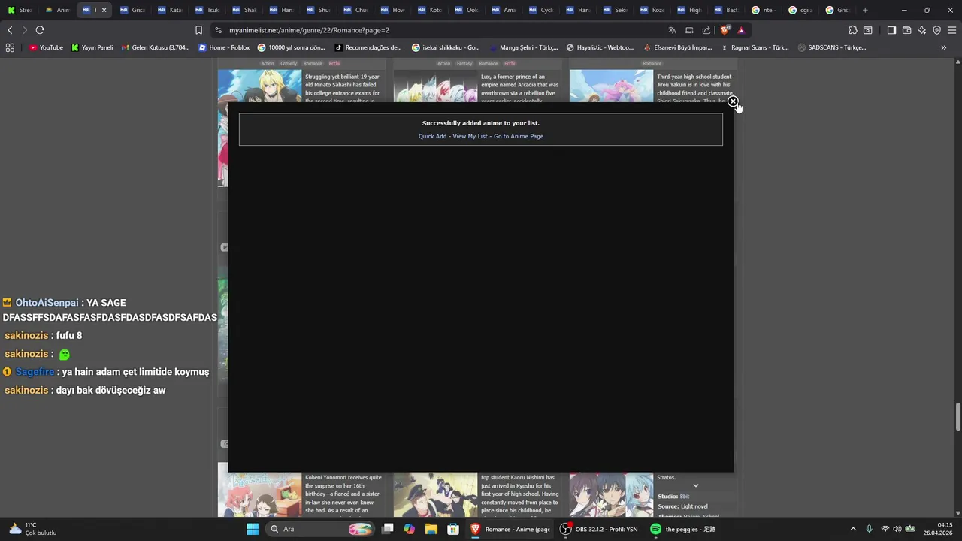Close the success dialog with the X icon

click(x=733, y=101)
